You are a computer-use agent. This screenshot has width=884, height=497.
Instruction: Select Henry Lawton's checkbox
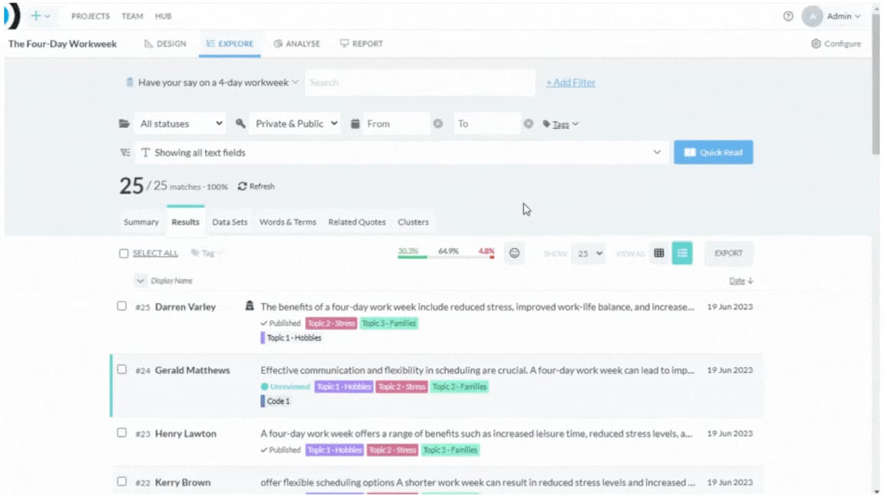[x=122, y=433]
